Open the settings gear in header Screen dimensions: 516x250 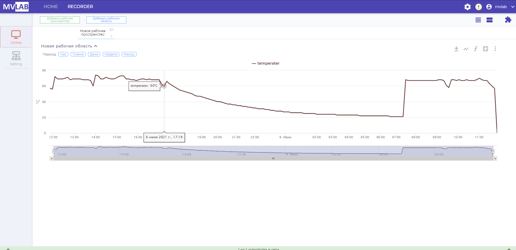[467, 7]
